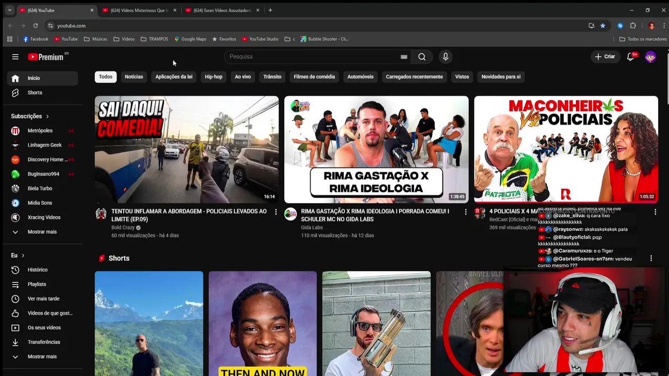The height and width of the screenshot is (376, 669).
Task: Open the account avatar menu
Action: [x=651, y=56]
